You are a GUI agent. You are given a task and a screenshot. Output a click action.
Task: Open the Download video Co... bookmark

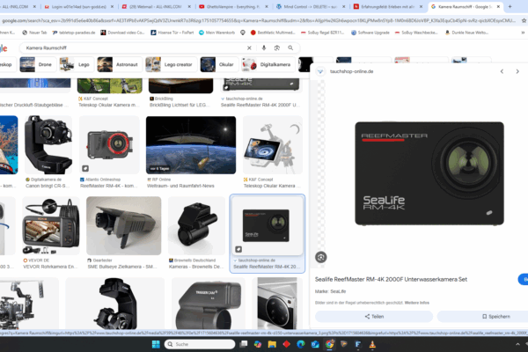pos(122,33)
